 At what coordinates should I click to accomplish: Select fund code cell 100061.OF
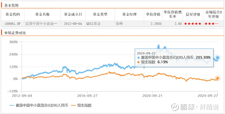(13, 24)
